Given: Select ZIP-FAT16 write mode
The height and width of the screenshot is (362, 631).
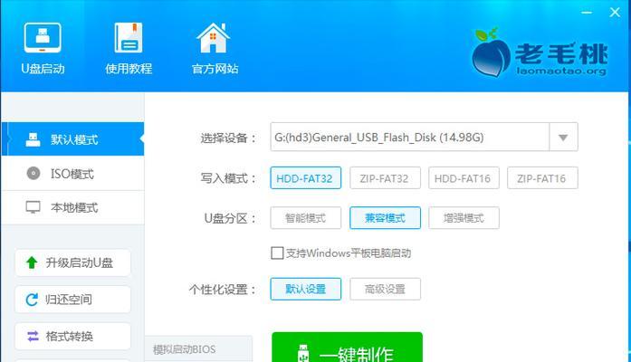Looking at the screenshot, I should click(x=542, y=177).
